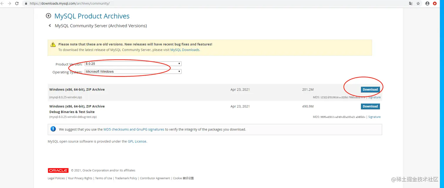Open the Product Version 8.0.25 dropdown
The image size is (444, 188).
click(133, 64)
